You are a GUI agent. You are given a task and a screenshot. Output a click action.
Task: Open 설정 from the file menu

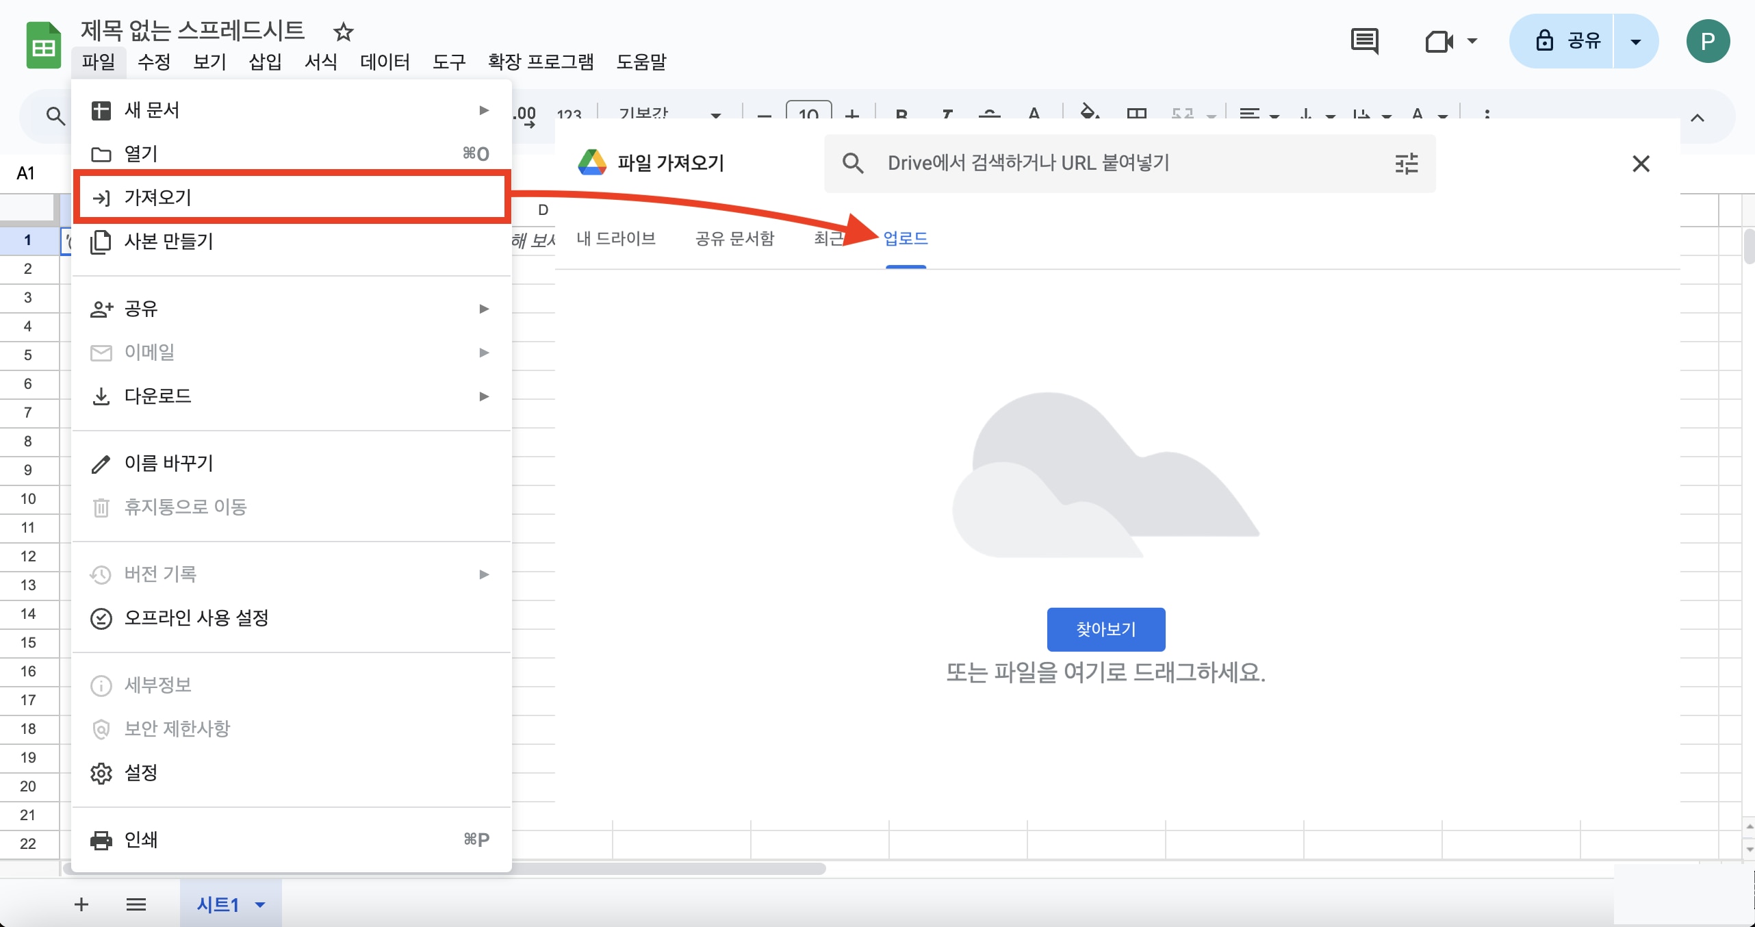tap(292, 773)
